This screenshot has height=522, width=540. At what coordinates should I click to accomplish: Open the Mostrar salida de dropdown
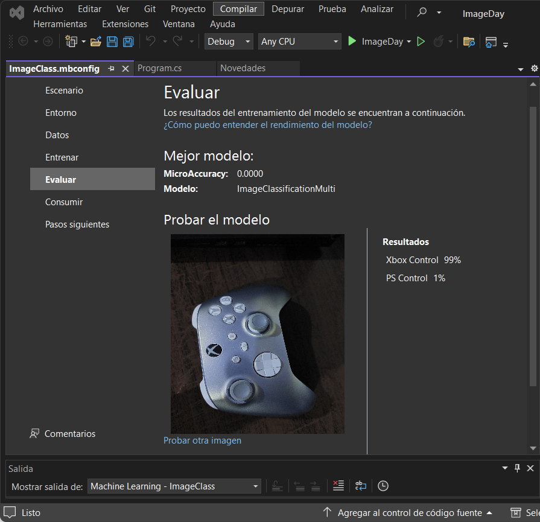174,486
